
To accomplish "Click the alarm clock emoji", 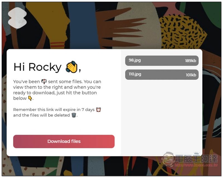I will pos(98,110).
